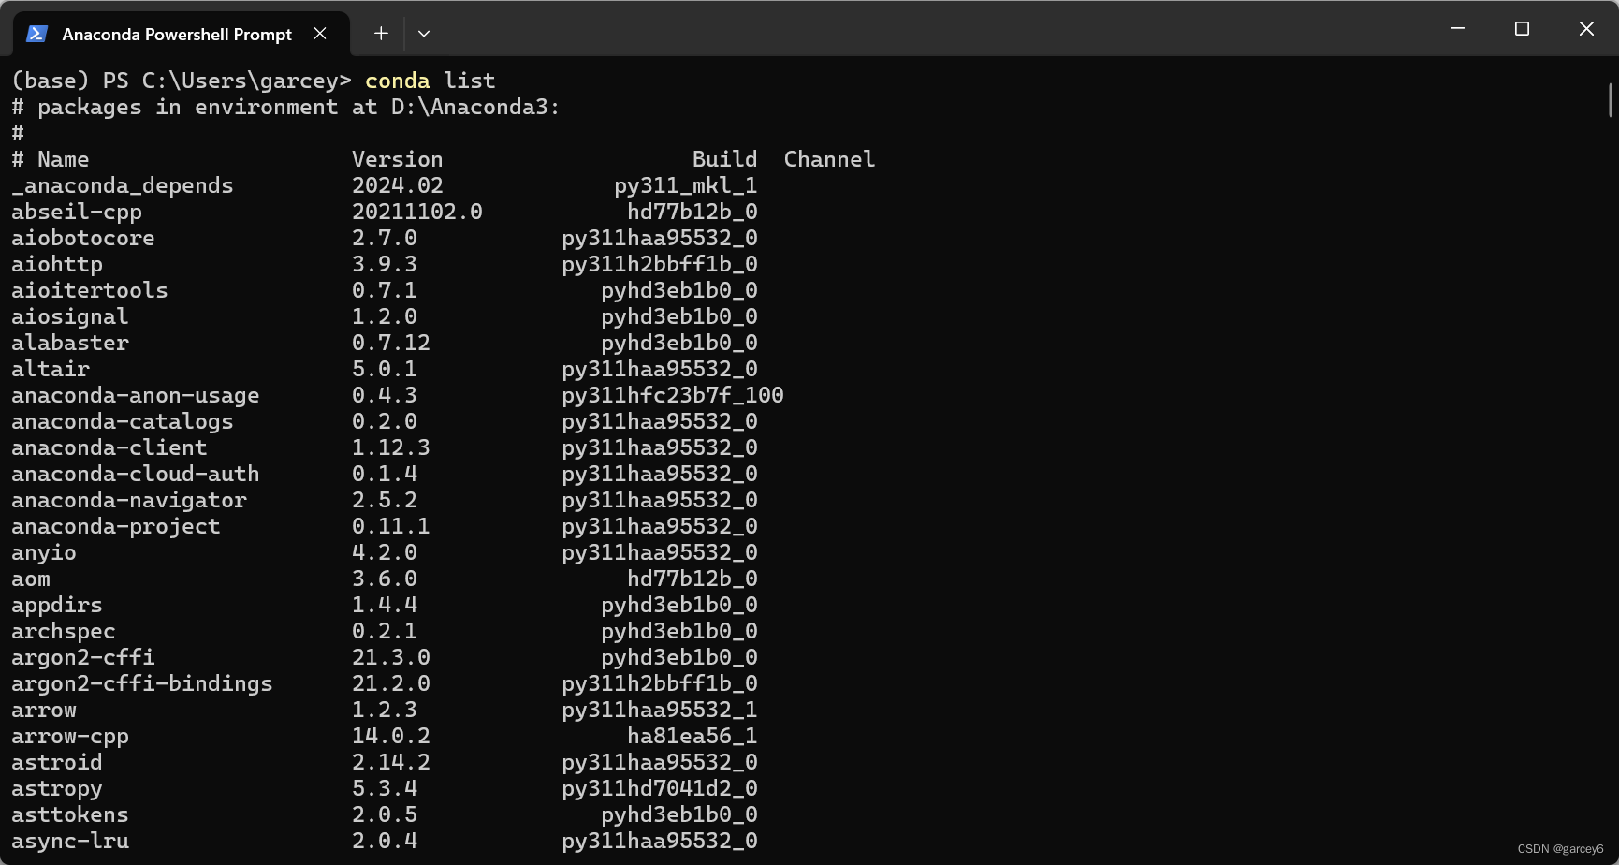Close the terminal window
This screenshot has height=865, width=1619.
pyautogui.click(x=1586, y=29)
